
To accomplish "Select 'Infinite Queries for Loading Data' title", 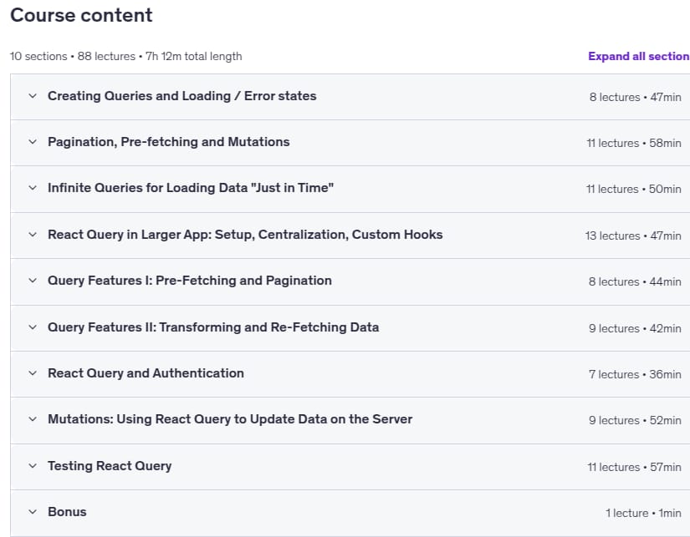I will coord(191,188).
